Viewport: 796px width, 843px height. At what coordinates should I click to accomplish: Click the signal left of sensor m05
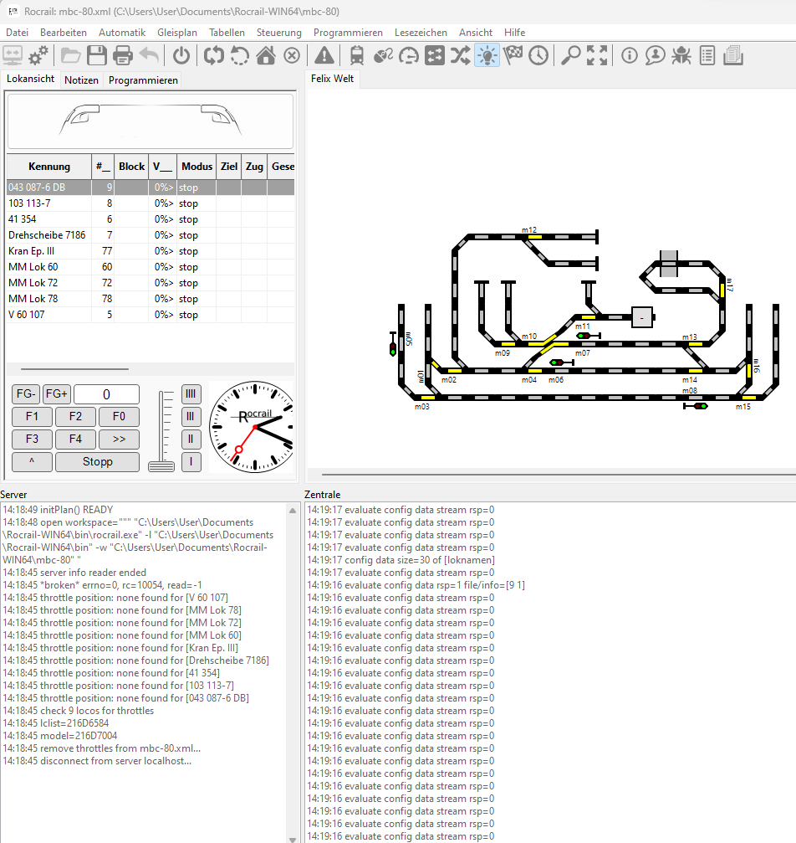tap(393, 344)
